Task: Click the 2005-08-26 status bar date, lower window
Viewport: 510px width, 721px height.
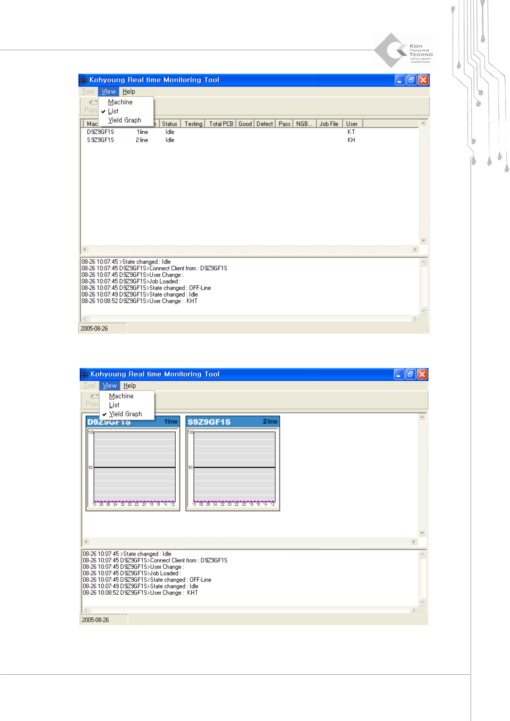Action: coord(96,620)
